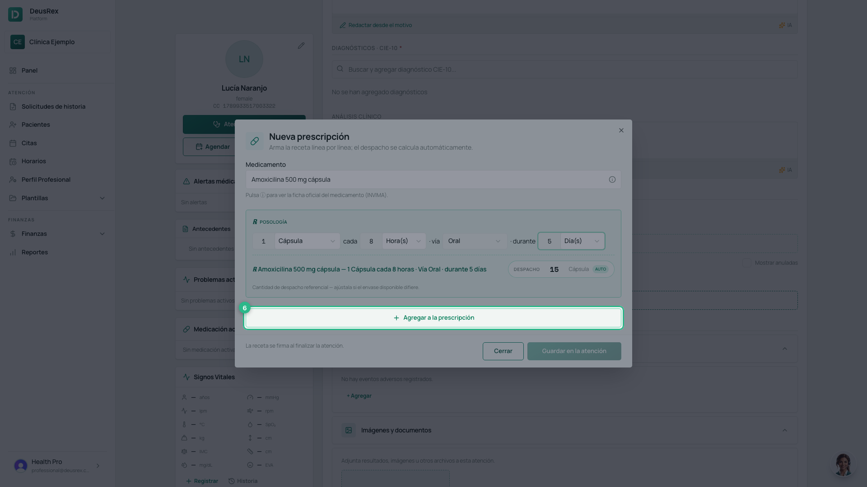Open the Cápsula dose unit dropdown
867x487 pixels.
[307, 241]
